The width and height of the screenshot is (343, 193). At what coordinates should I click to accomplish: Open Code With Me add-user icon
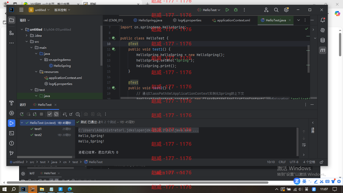[266, 10]
